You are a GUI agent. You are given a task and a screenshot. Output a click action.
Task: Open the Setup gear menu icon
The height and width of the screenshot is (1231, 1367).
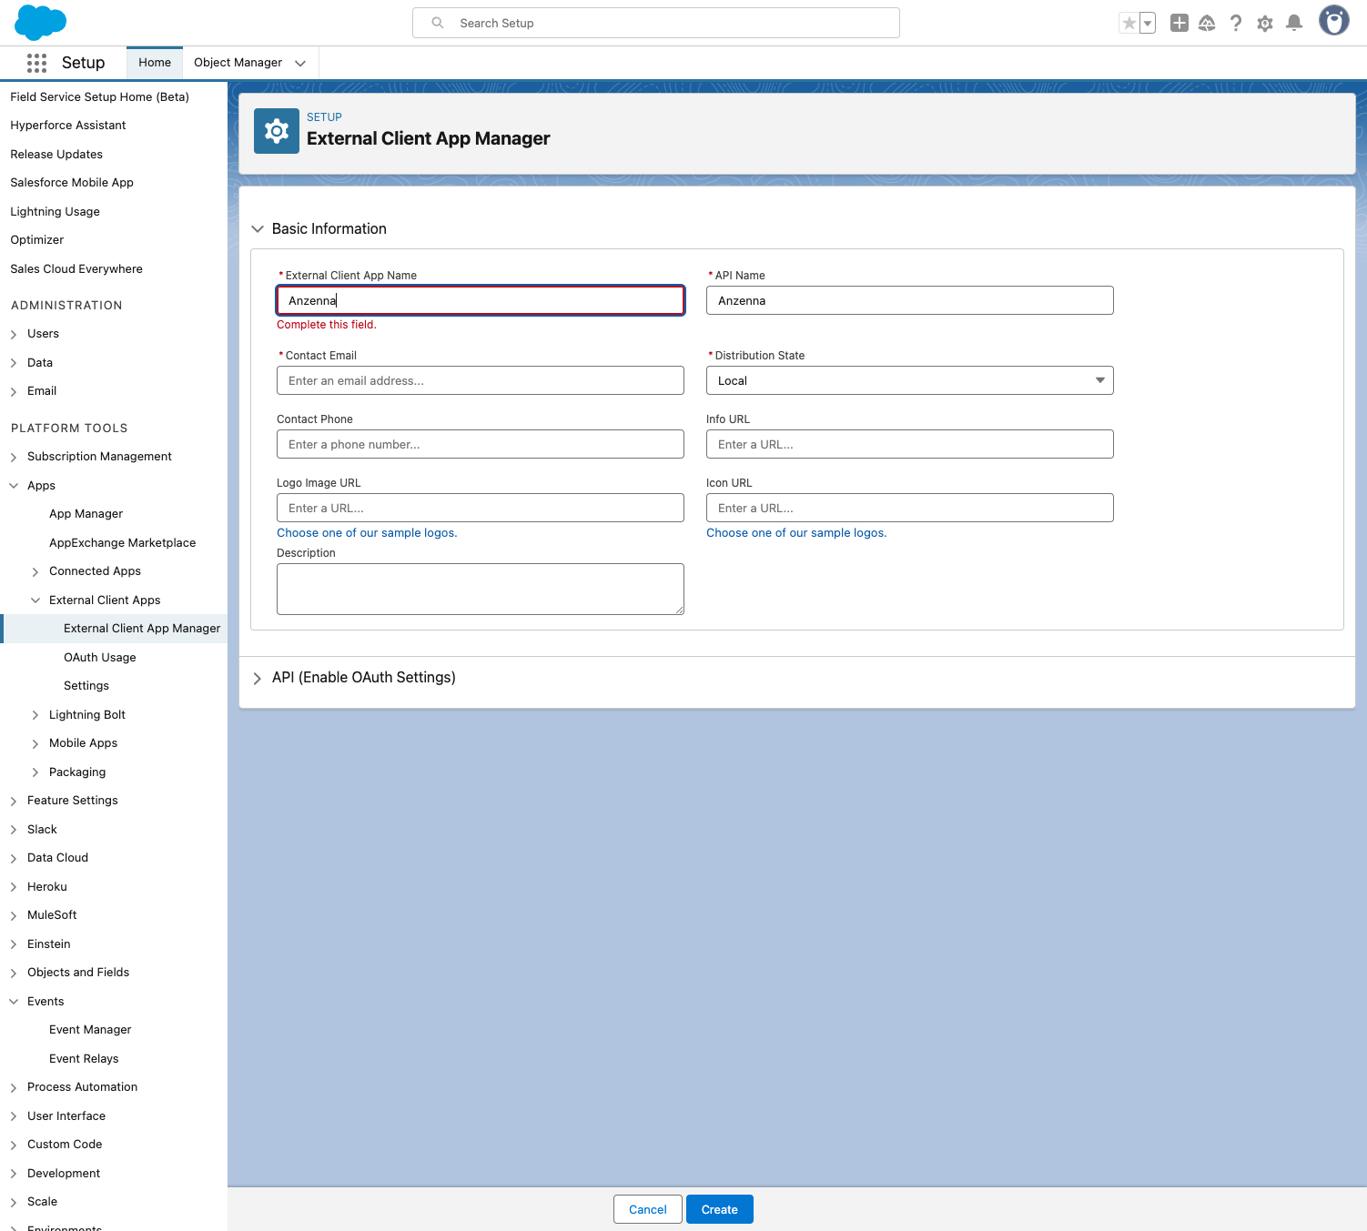pos(1264,24)
